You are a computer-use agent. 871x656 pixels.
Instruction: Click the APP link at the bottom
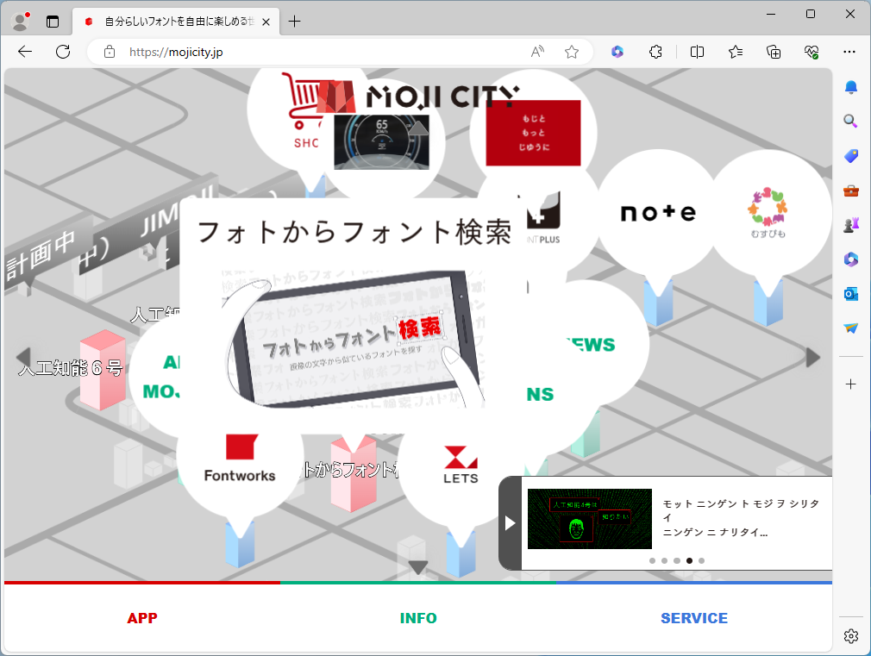(142, 618)
